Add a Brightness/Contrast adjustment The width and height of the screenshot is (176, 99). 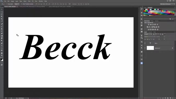click(x=148, y=24)
